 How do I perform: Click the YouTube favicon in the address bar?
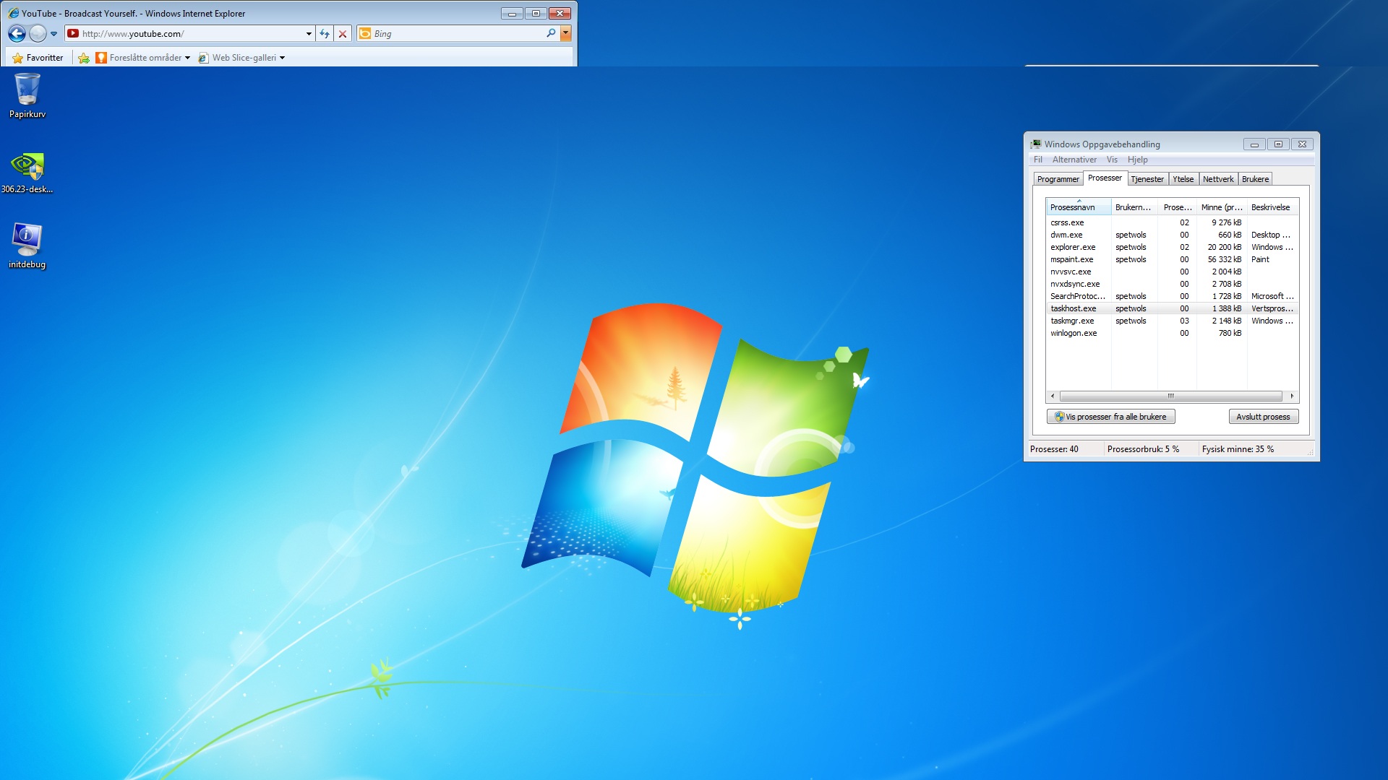(x=73, y=33)
